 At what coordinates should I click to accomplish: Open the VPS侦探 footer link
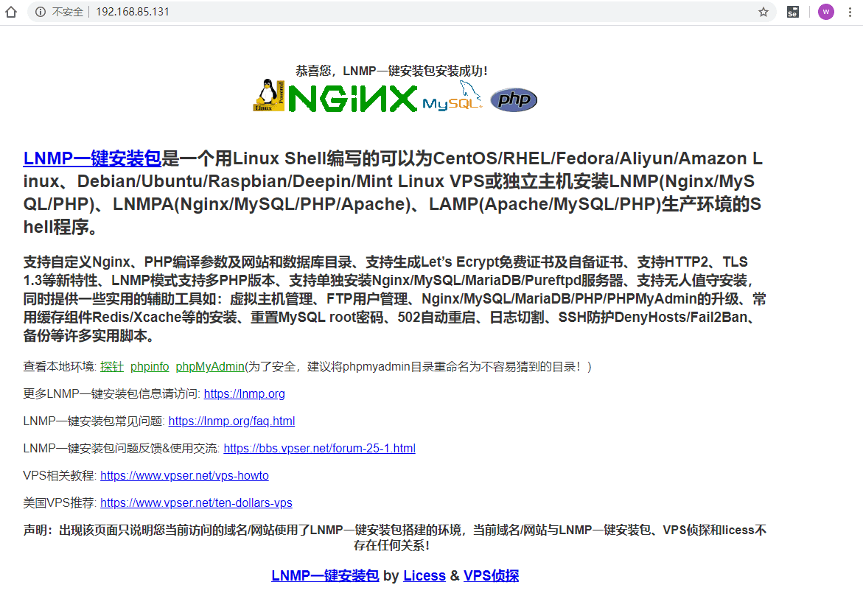coord(491,575)
